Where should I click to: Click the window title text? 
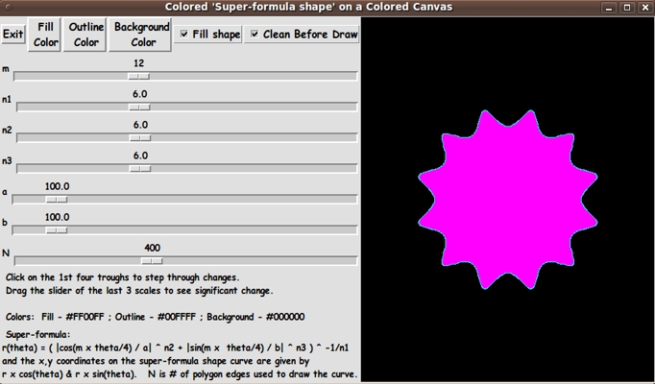(308, 7)
